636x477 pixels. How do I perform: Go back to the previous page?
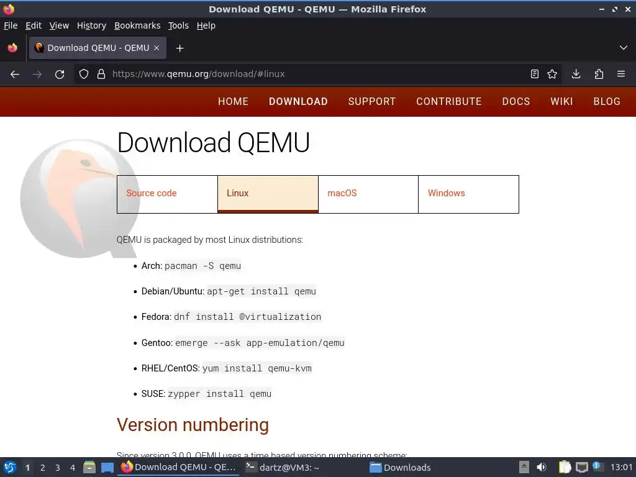coord(15,75)
